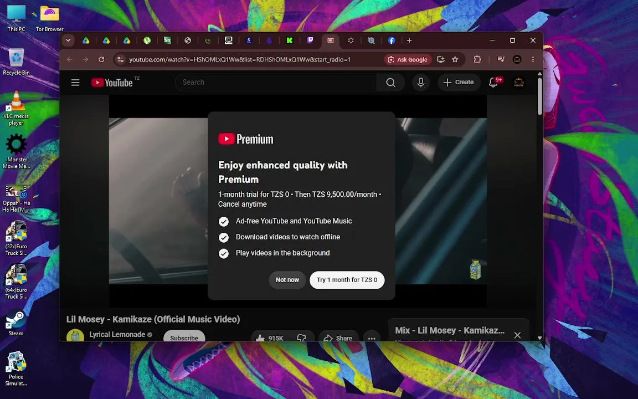Click the Ad-free YouTube checkmark icon
The image size is (638, 399).
223,222
